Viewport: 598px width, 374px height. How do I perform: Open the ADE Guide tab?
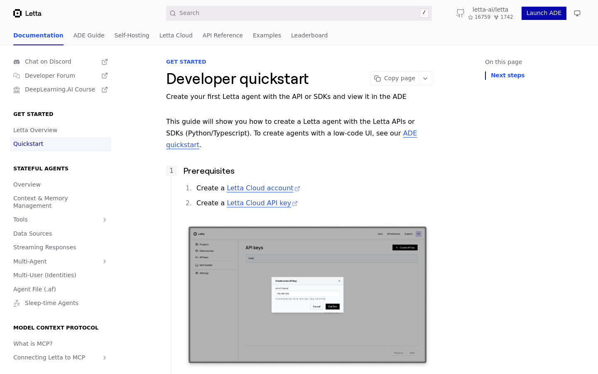89,35
